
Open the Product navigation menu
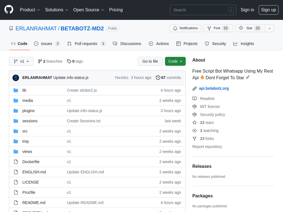pyautogui.click(x=30, y=10)
